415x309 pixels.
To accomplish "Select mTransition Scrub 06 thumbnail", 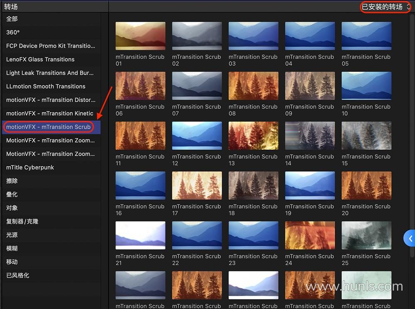I will [x=141, y=86].
